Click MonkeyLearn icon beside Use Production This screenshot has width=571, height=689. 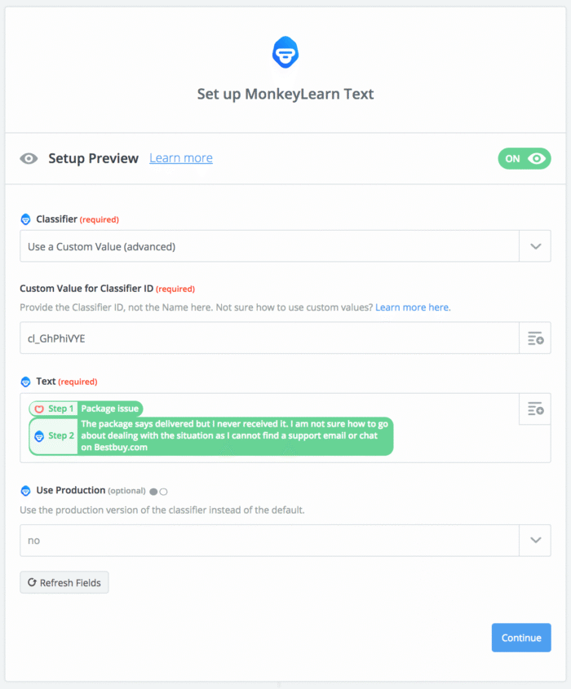pyautogui.click(x=25, y=490)
